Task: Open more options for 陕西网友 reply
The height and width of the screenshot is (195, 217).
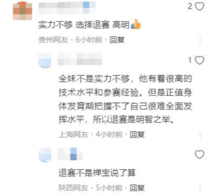Action: point(200,188)
